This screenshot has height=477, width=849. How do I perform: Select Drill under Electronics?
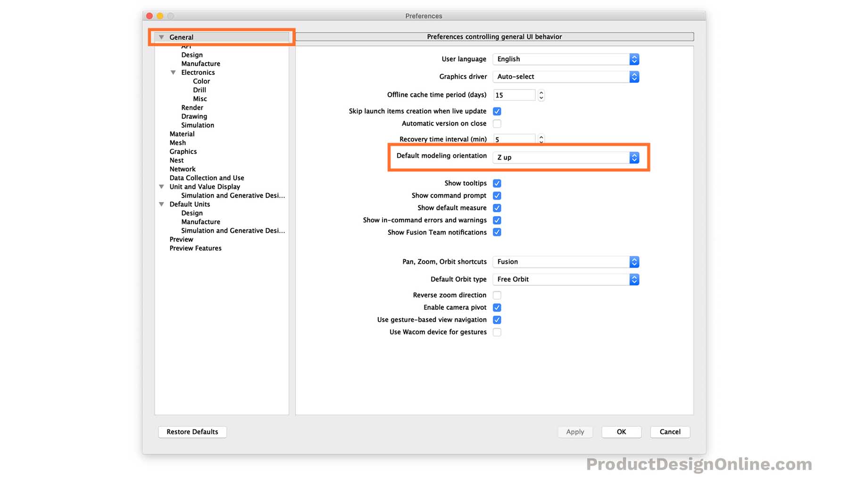(x=199, y=90)
